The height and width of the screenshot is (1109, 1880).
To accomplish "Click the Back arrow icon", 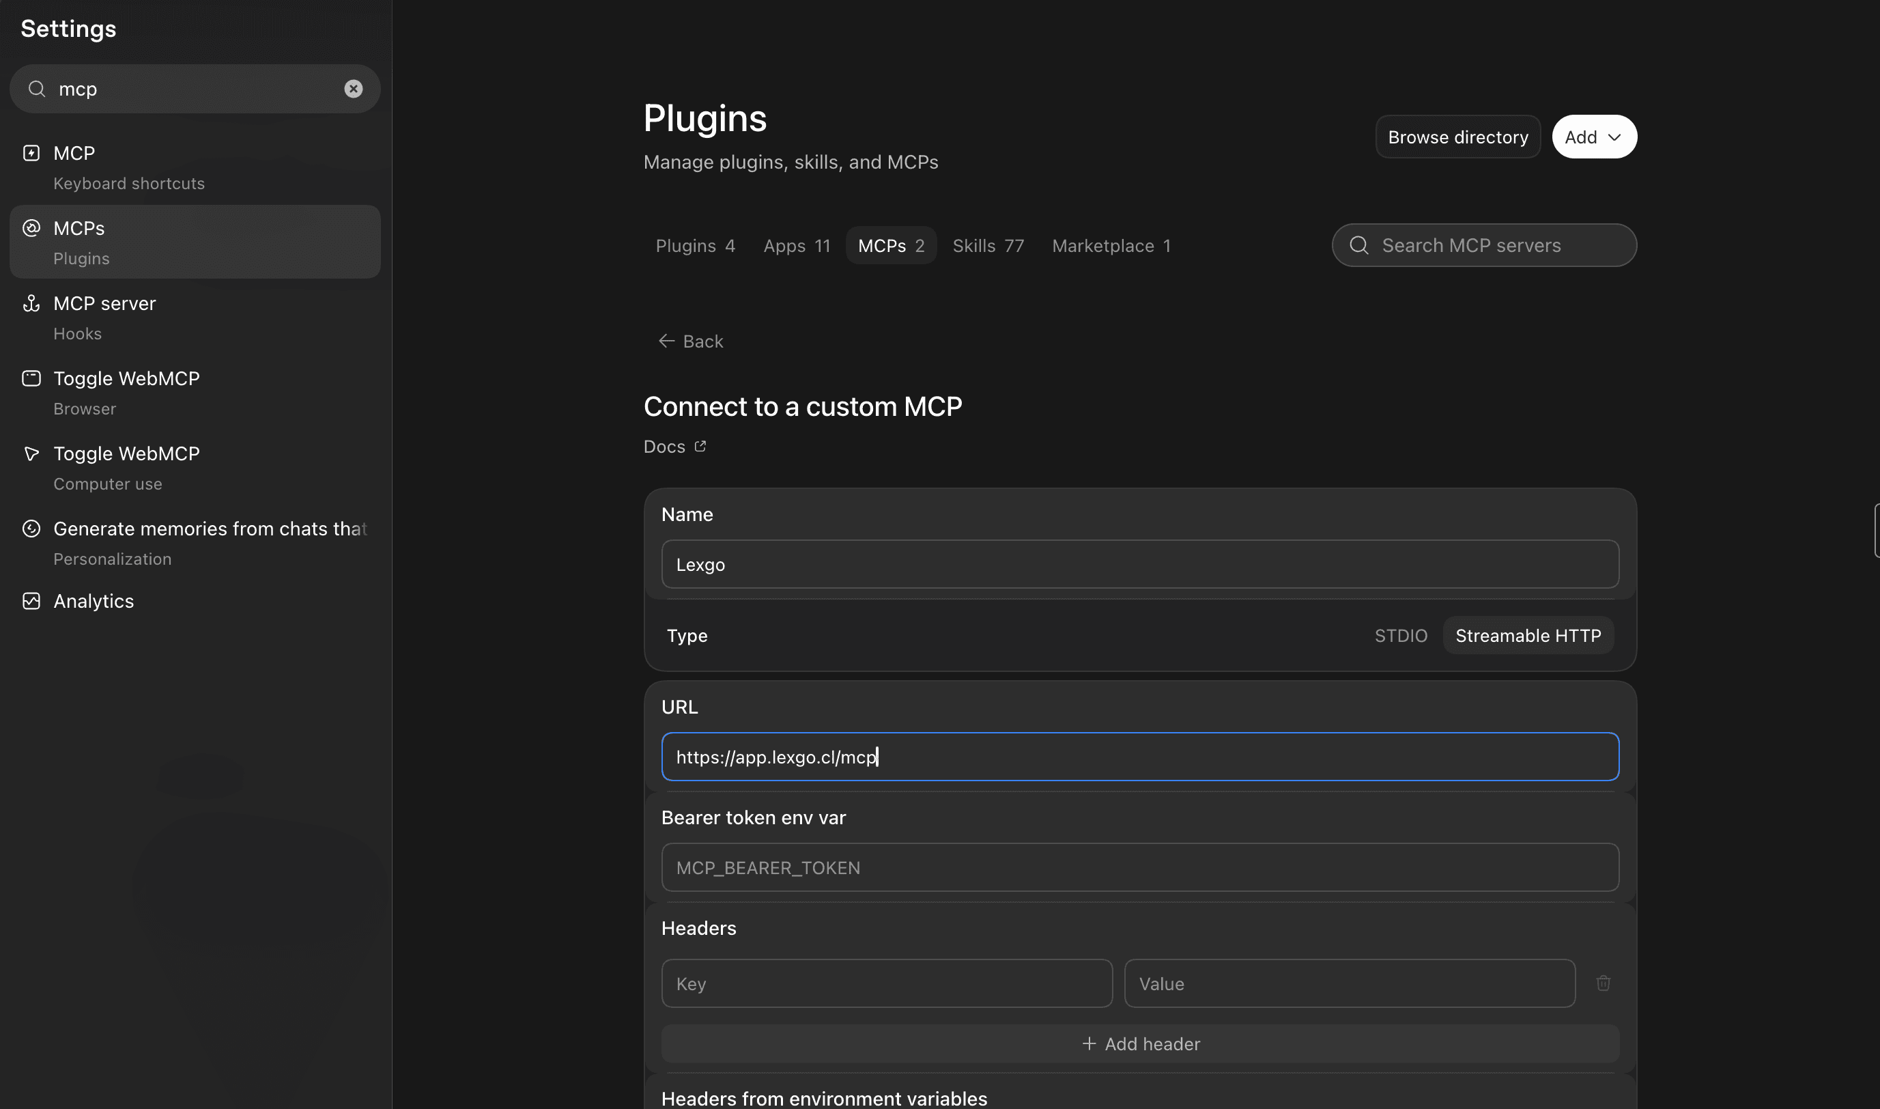I will [666, 341].
